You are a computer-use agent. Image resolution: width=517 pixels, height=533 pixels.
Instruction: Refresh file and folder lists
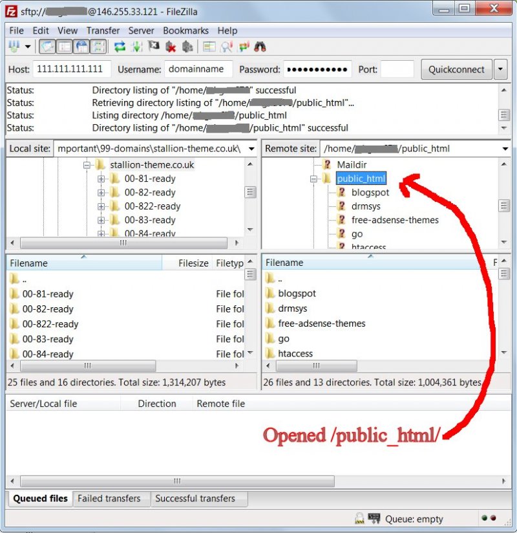coord(120,47)
